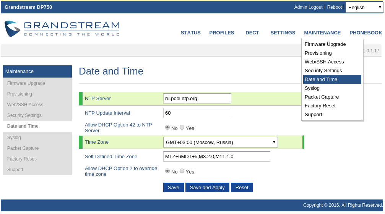
Task: Open the MAINTENANCE menu
Action: (322, 33)
